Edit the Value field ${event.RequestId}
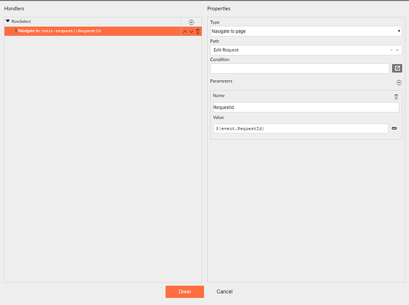The width and height of the screenshot is (409, 305). [x=300, y=128]
